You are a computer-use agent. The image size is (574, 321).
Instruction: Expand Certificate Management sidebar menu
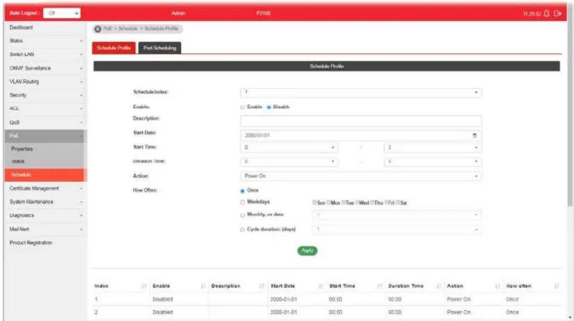(x=46, y=188)
